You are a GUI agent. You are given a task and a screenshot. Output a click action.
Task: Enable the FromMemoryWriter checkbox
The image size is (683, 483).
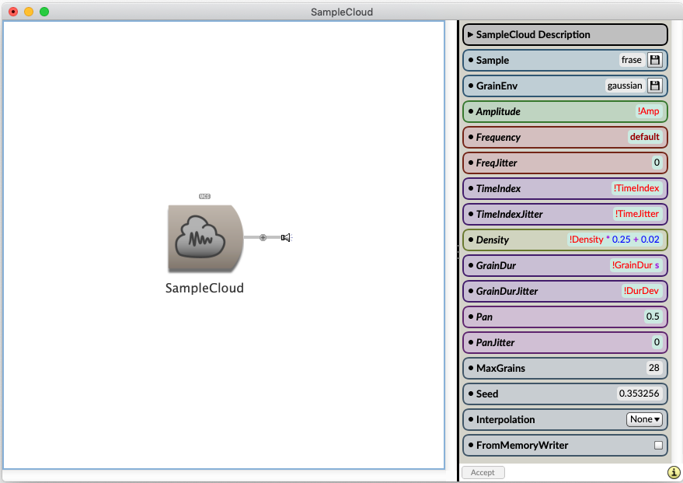coord(658,446)
